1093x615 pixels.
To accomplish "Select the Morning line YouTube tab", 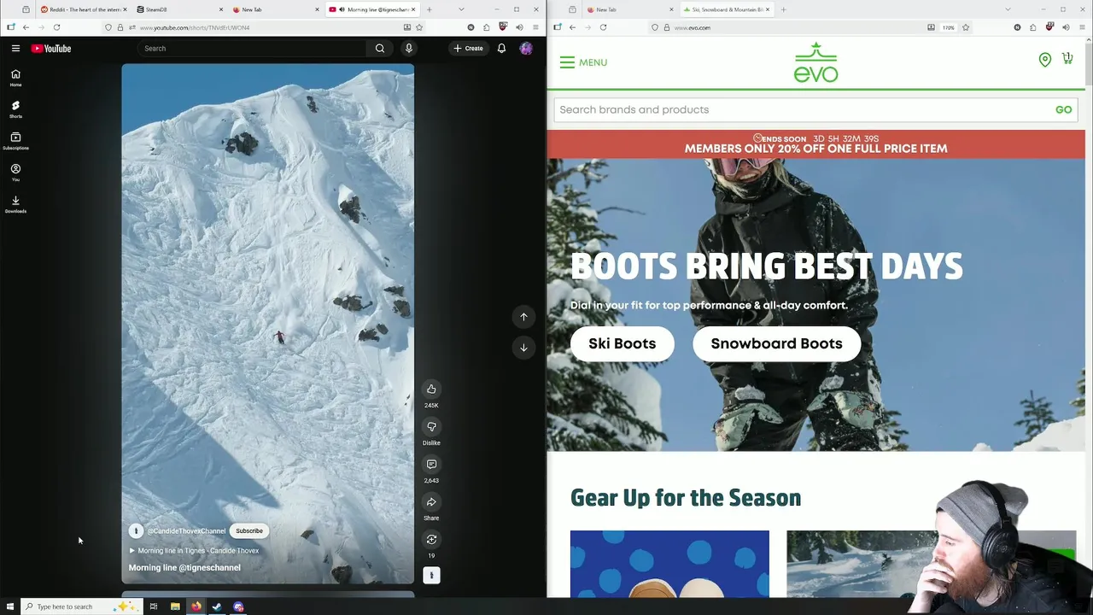I will (x=371, y=9).
